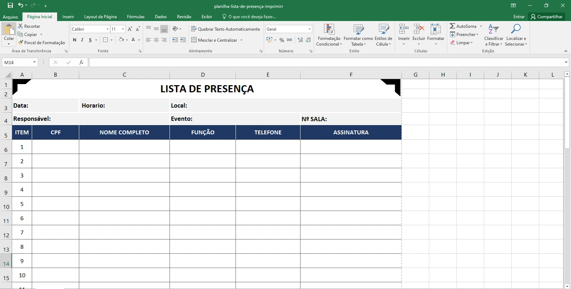Open Fonte group dialog launcher
The height and width of the screenshot is (289, 571).
point(140,51)
